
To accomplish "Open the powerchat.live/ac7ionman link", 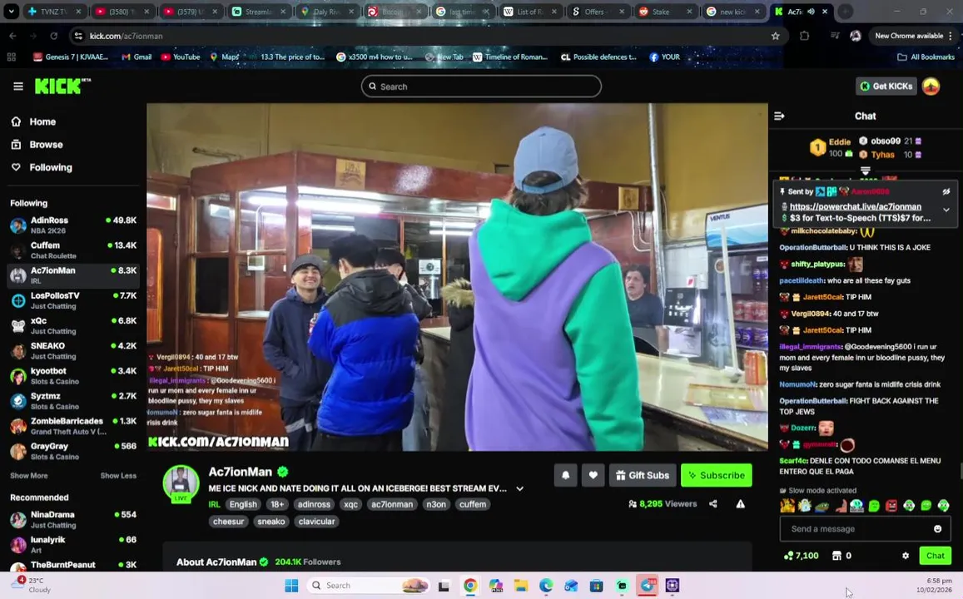I will tap(855, 207).
